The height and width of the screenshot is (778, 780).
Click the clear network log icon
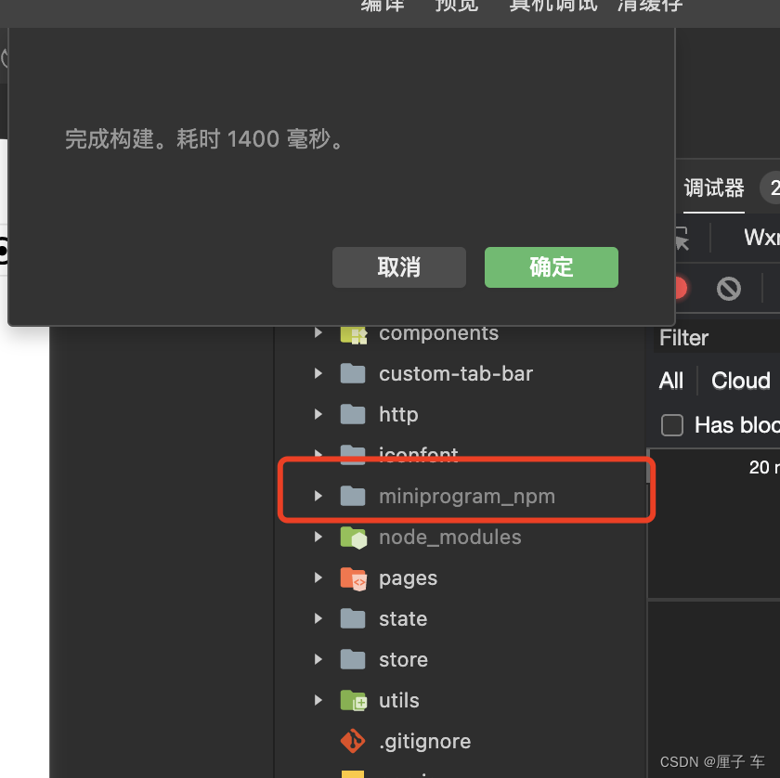(730, 289)
